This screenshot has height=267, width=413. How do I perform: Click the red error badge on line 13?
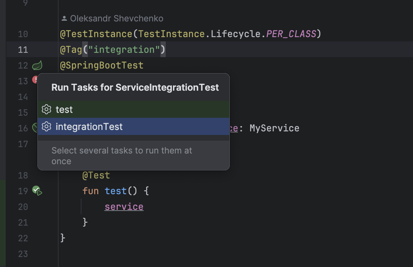tap(36, 79)
